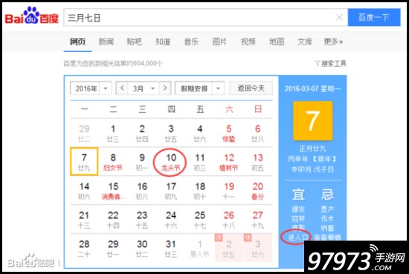Viewport: 409px width, 274px height.
Task: Select March 22 十四
Action: [113, 220]
